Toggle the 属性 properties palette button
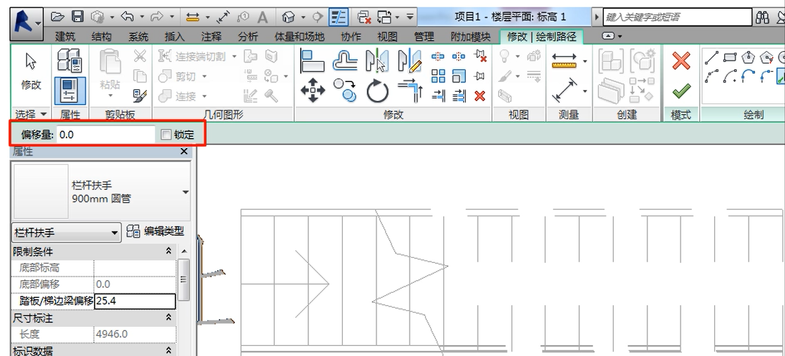This screenshot has height=356, width=785. (70, 90)
